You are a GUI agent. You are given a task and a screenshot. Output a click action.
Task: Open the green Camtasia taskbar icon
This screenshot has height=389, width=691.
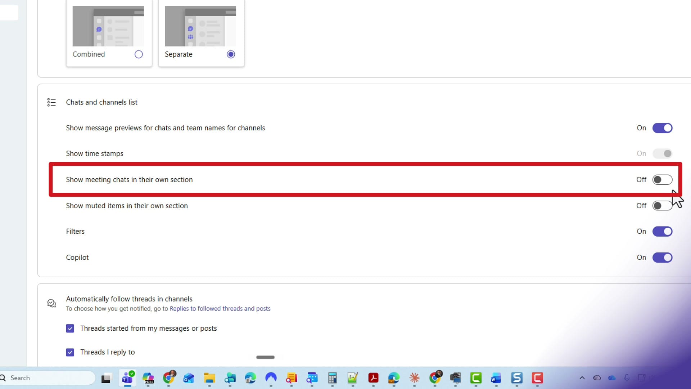[x=476, y=378]
